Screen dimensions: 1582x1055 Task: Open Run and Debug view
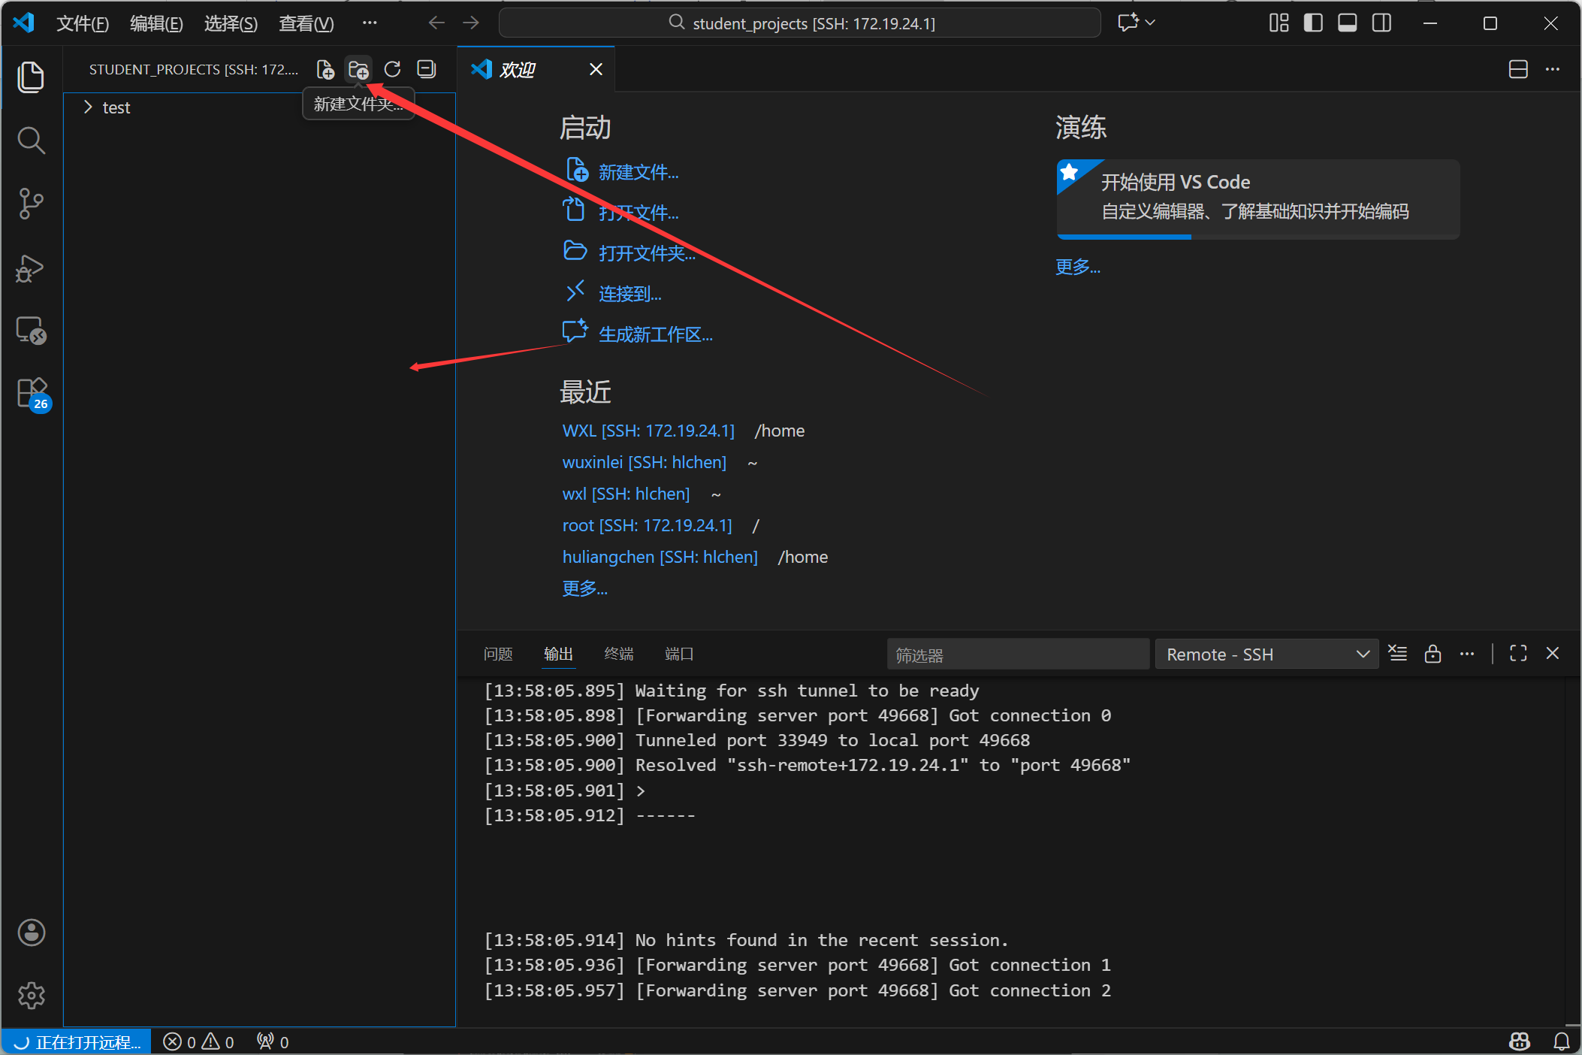coord(31,268)
